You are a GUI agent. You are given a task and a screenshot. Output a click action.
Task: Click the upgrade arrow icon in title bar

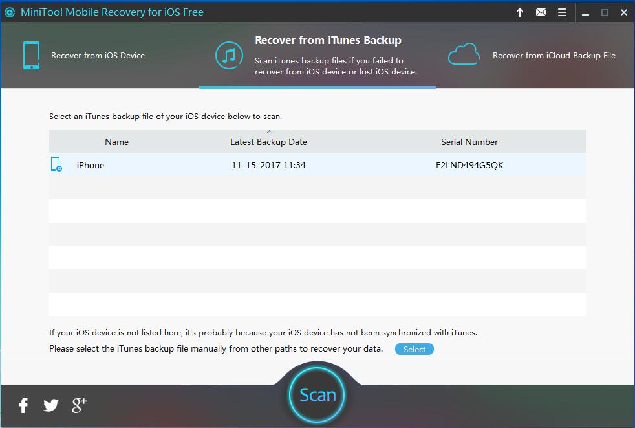520,12
